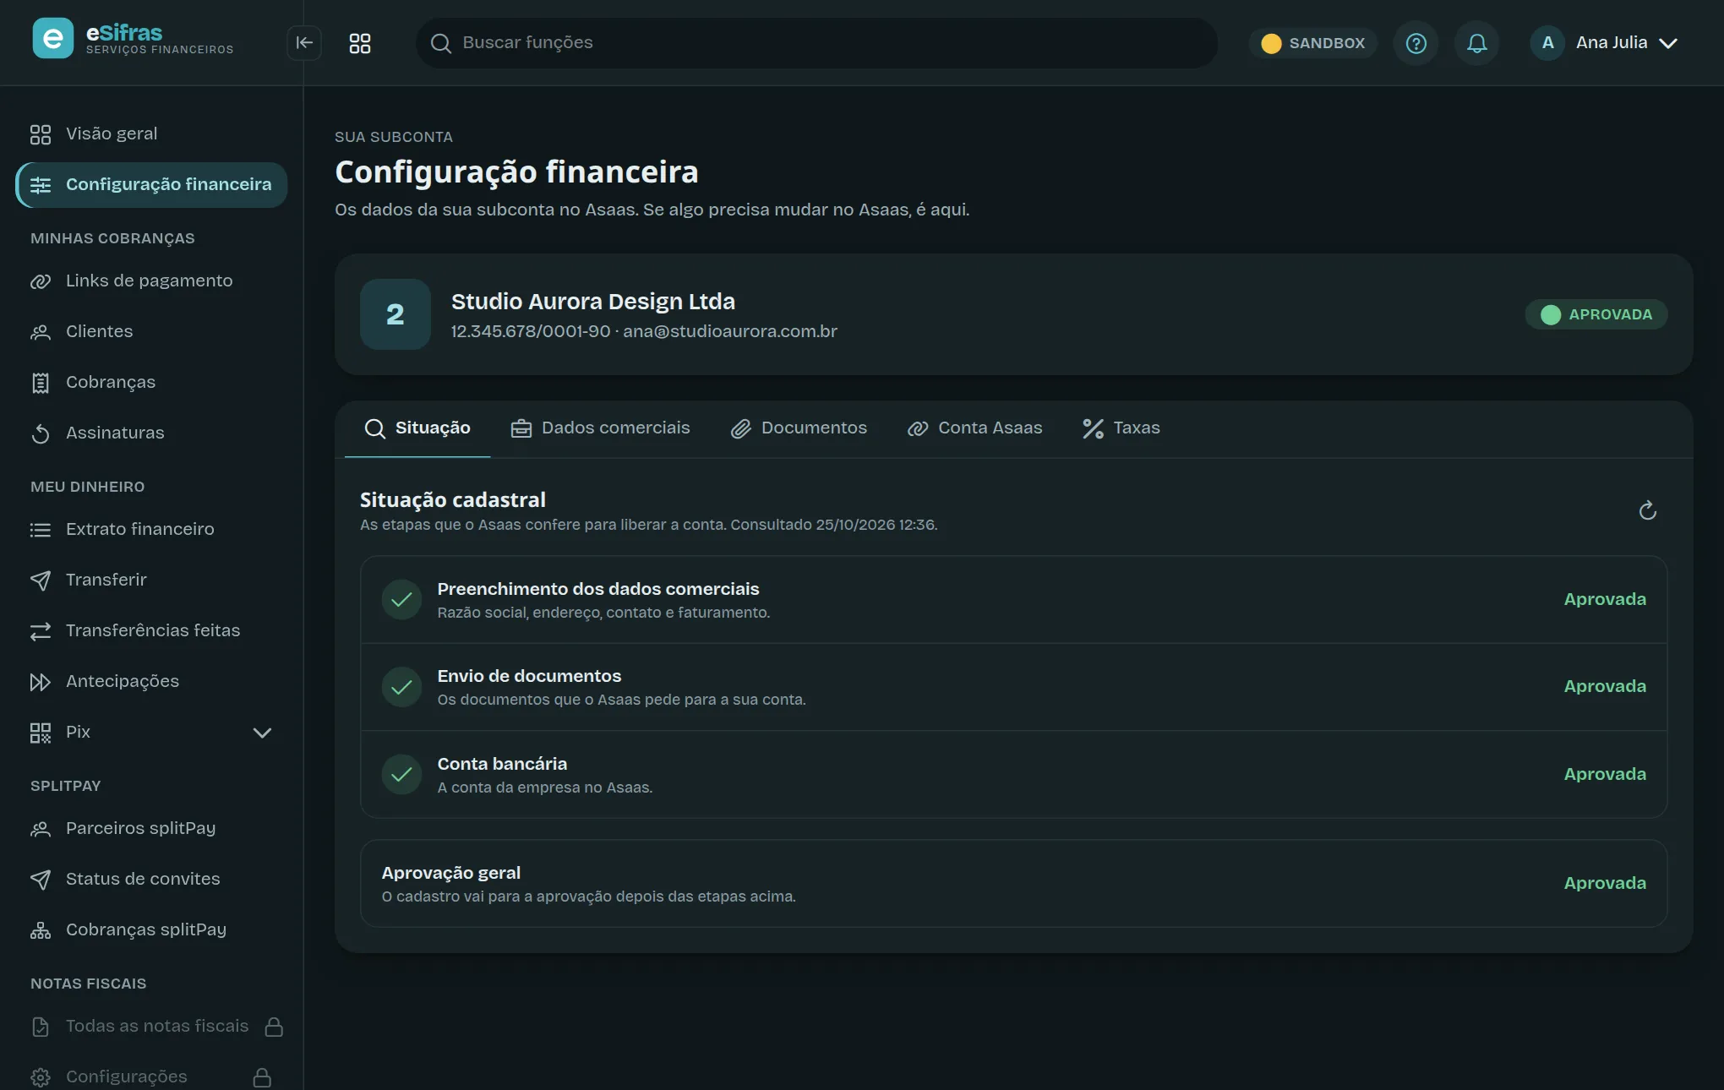
Task: Go to Transferir
Action: pyautogui.click(x=151, y=580)
